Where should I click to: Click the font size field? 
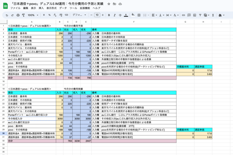[x=97, y=15]
